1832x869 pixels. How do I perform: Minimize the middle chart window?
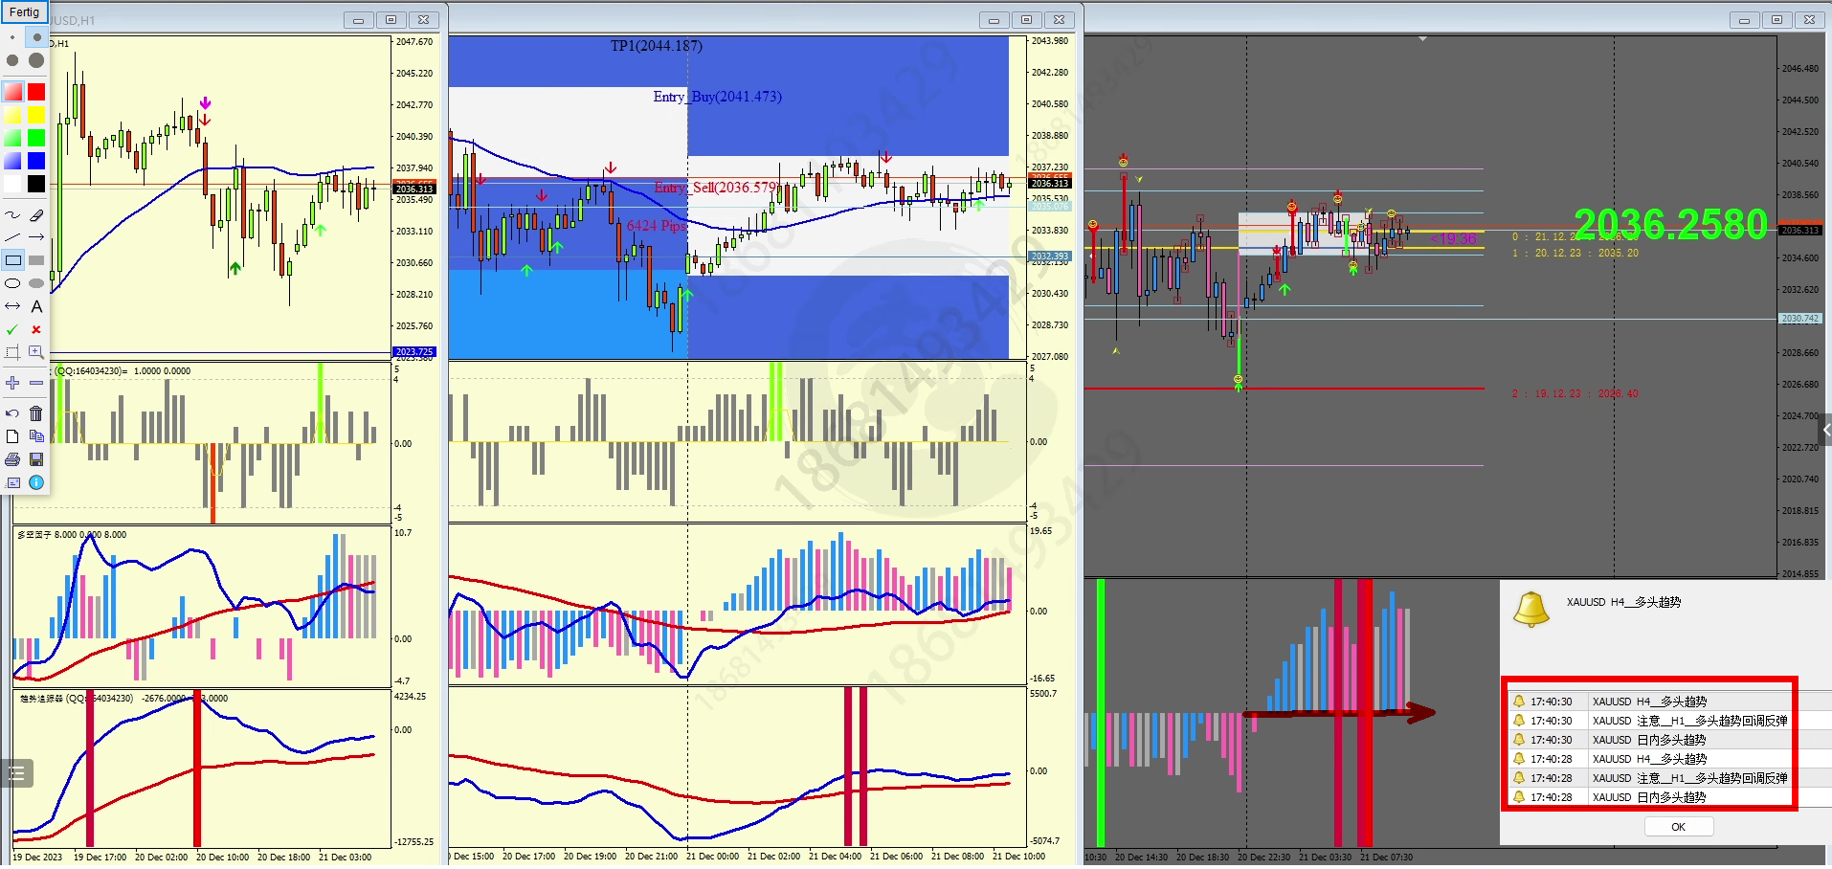click(994, 20)
